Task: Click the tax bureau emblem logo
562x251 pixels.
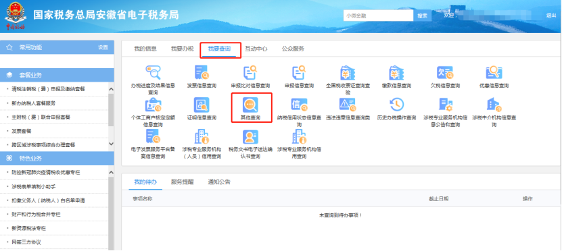Action: coord(15,16)
